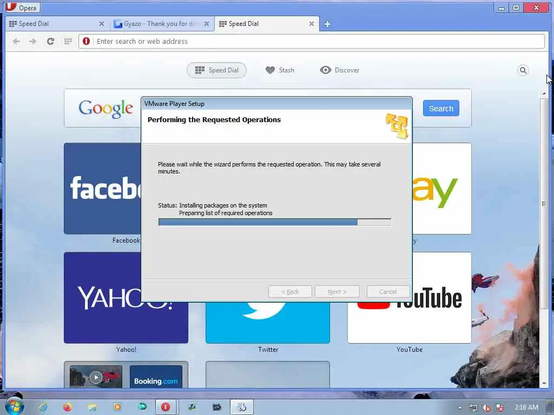Image resolution: width=554 pixels, height=415 pixels.
Task: Click the 2:16 AM clock
Action: [x=526, y=407]
